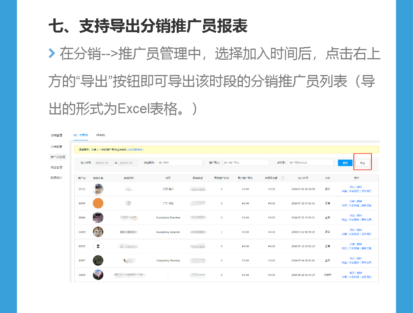
Task: Click the blue 搜索 search button
Action: 345,163
